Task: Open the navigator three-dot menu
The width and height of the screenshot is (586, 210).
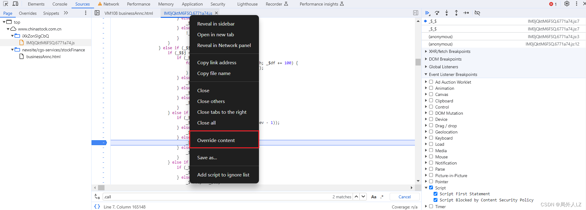Action: point(86,13)
